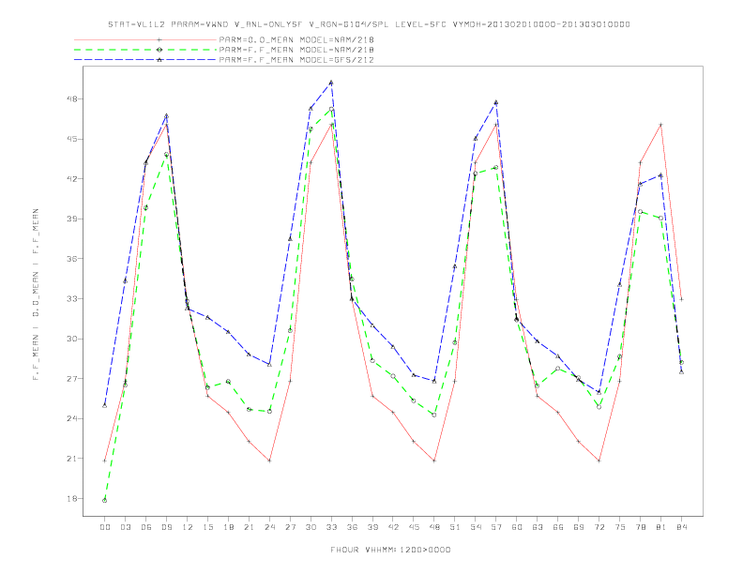Screen dimensions: 743x574
Task: Click blue triangle data point at hour 00
Action: (x=105, y=406)
